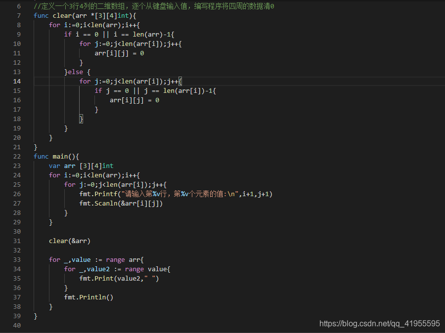The height and width of the screenshot is (333, 445).
Task: Select the var keyword on line 23
Action: pyautogui.click(x=54, y=166)
